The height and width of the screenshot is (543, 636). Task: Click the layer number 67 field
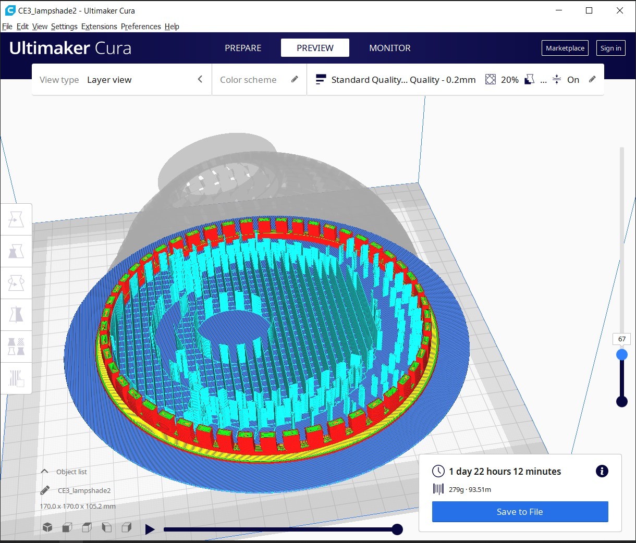tap(621, 339)
